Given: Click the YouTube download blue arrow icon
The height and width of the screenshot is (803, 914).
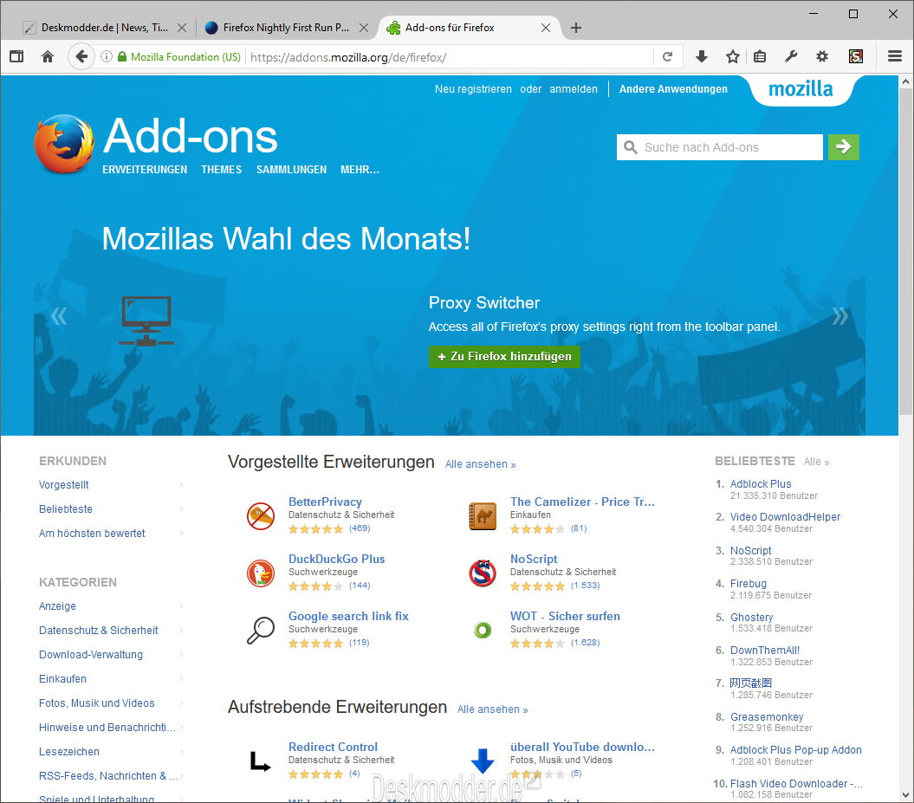Looking at the screenshot, I should pos(483,761).
